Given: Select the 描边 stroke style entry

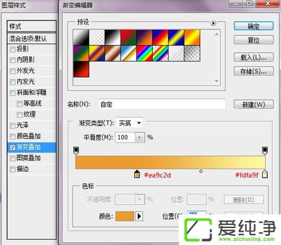Looking at the screenshot, I should click(32, 169).
